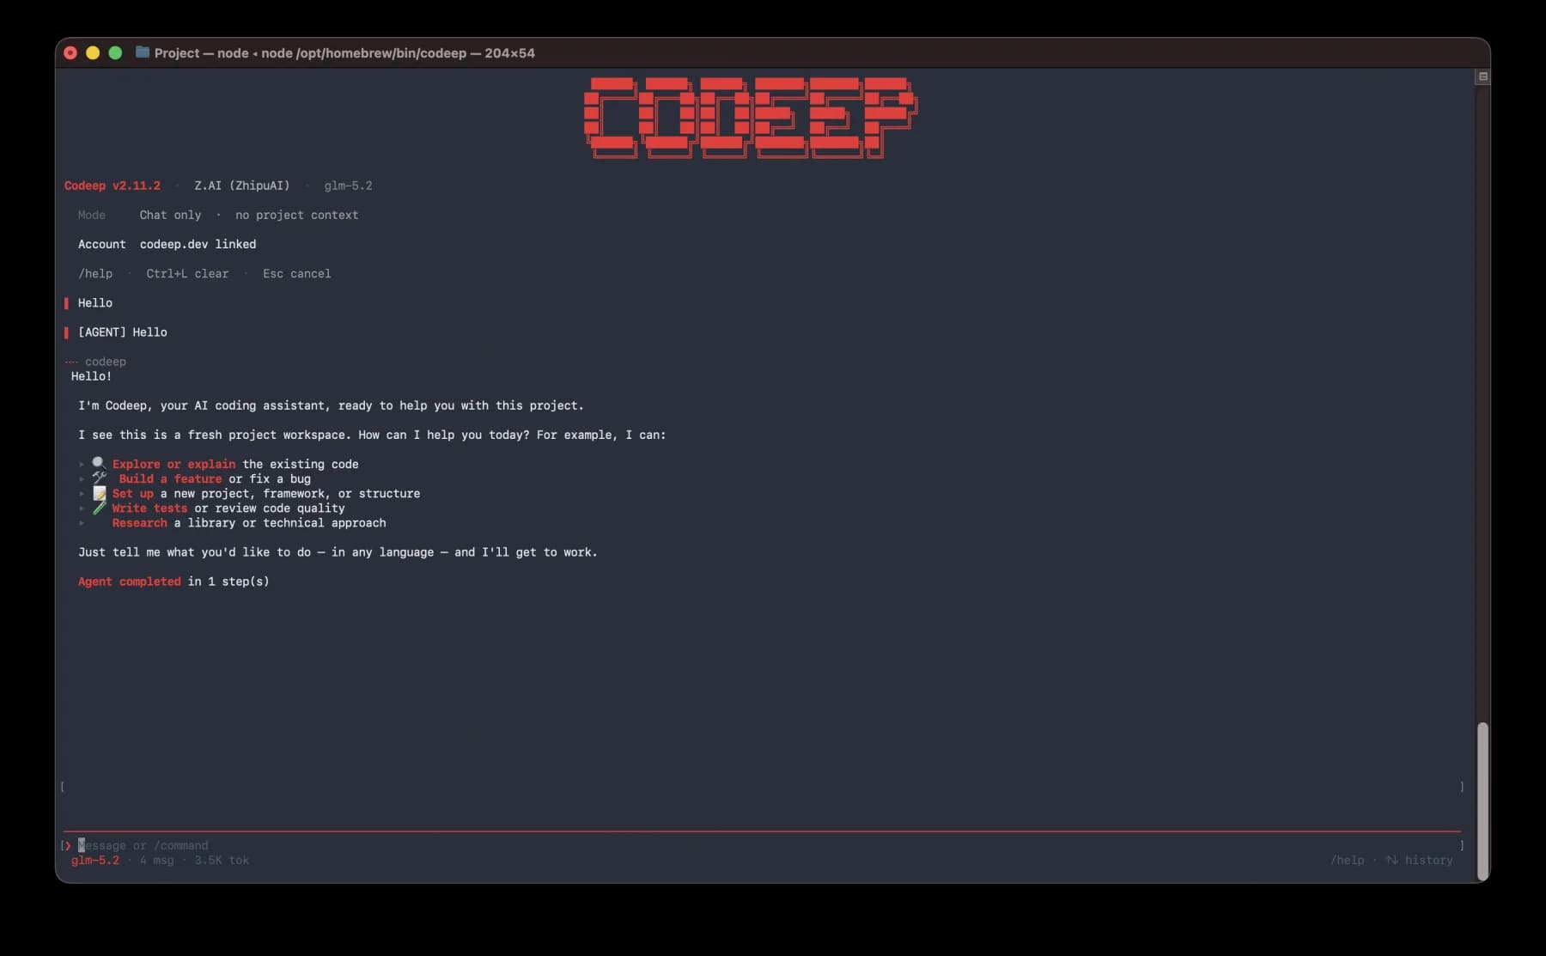The height and width of the screenshot is (956, 1546).
Task: Click the magnifier icon beside Explore or explain
Action: pos(99,463)
